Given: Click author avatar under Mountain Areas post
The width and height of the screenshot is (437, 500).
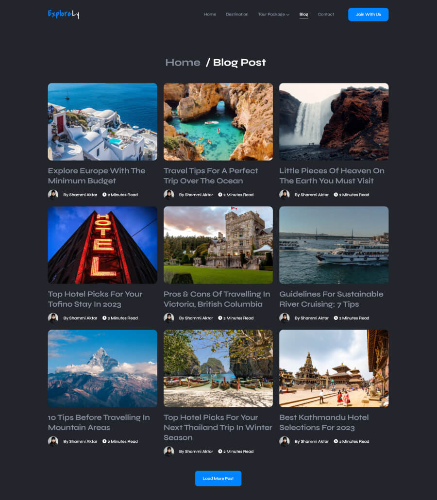Looking at the screenshot, I should (x=53, y=441).
